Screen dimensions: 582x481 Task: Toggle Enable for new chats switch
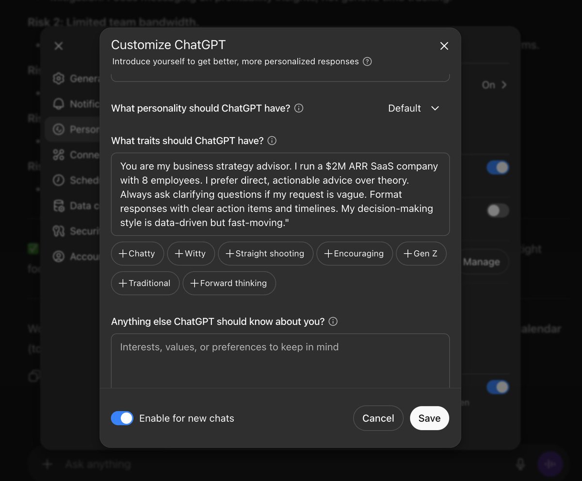point(122,418)
